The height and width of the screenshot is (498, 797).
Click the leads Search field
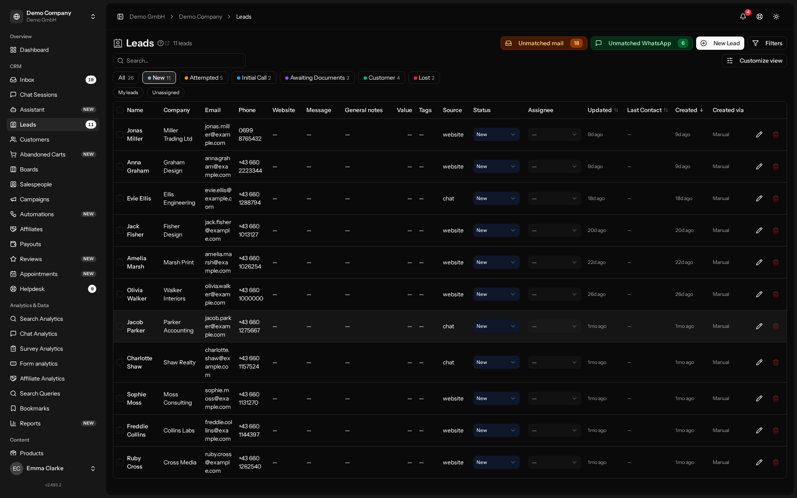179,61
